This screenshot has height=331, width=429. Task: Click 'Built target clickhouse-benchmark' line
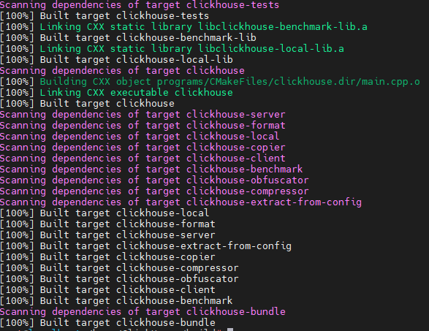[116, 301]
